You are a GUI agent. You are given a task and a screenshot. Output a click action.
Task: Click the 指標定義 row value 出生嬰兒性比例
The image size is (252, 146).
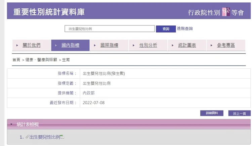pos(96,83)
